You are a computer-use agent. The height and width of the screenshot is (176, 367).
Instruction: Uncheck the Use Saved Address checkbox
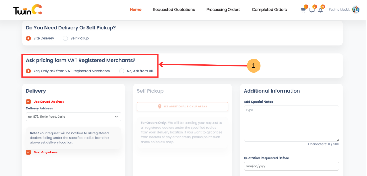tap(28, 102)
